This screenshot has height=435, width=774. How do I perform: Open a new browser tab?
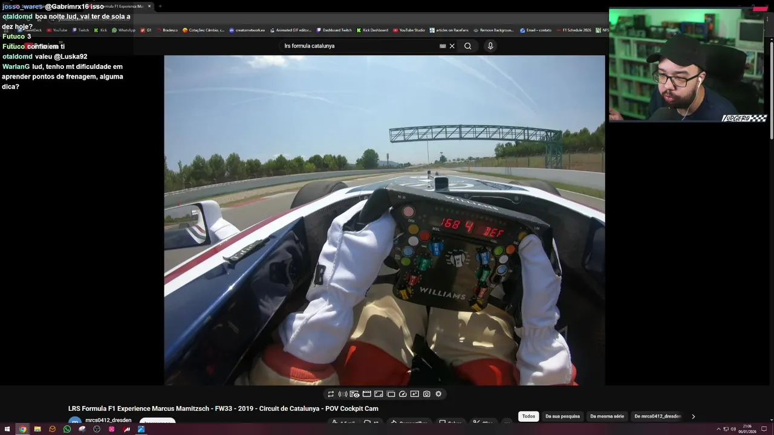(160, 6)
